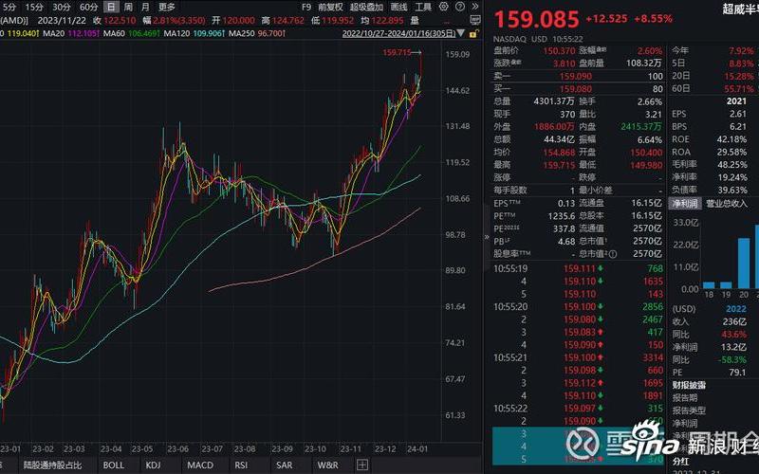Click trade row priced 159.083
The width and height of the screenshot is (759, 474).
pyautogui.click(x=578, y=333)
